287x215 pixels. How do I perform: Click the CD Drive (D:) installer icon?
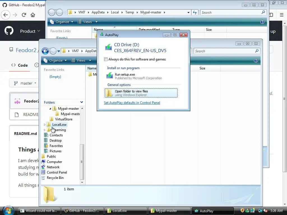point(108,47)
